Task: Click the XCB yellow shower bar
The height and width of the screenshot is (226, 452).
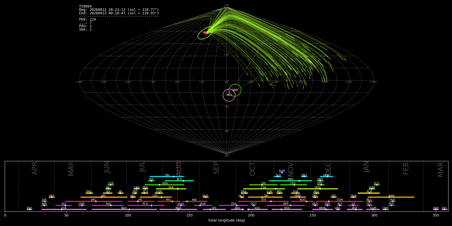Action: 369,193
